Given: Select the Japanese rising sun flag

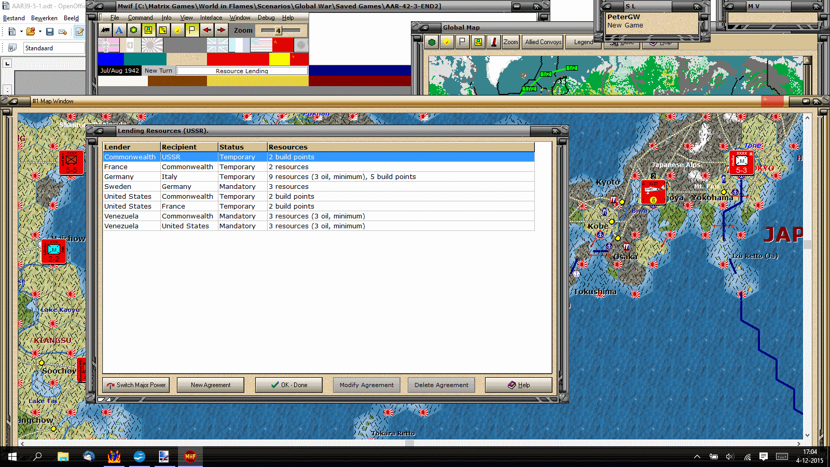Looking at the screenshot, I should click(x=152, y=46).
